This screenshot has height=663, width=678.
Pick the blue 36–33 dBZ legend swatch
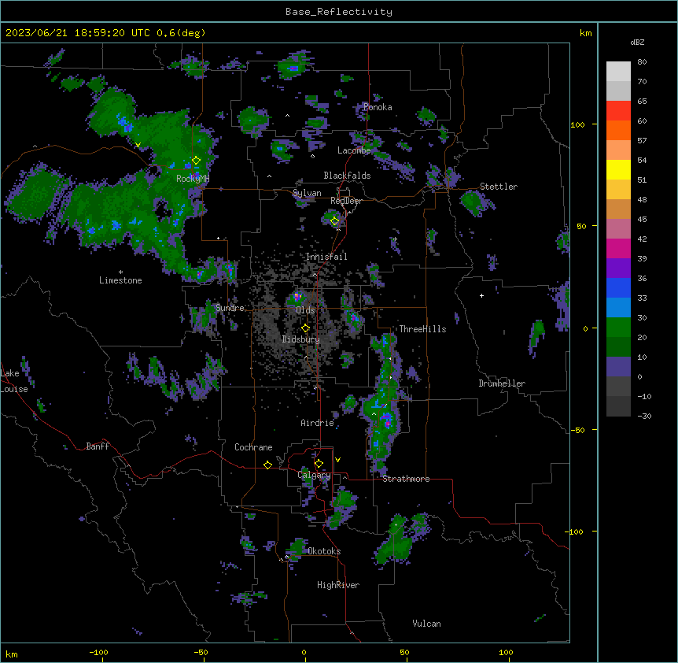coord(618,287)
